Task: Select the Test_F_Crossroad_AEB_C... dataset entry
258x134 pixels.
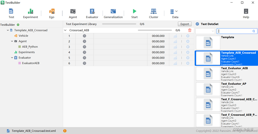Action: 226,105
